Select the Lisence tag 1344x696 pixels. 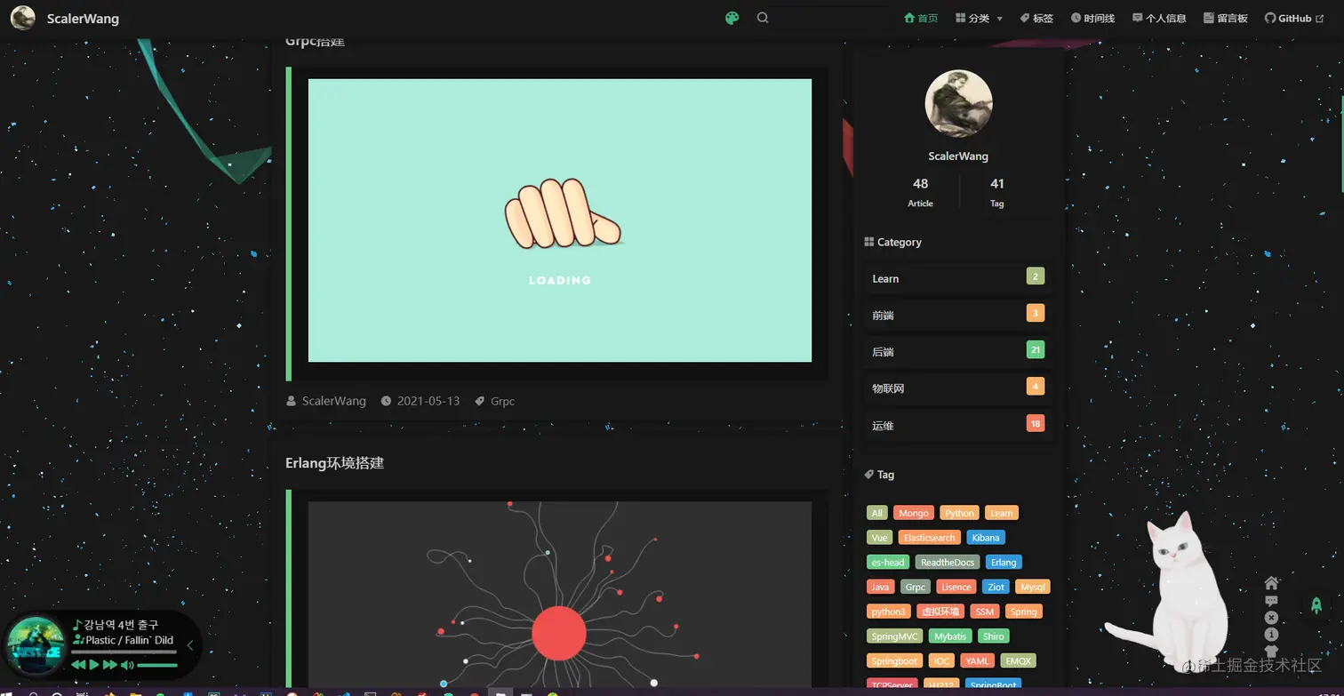pos(956,587)
